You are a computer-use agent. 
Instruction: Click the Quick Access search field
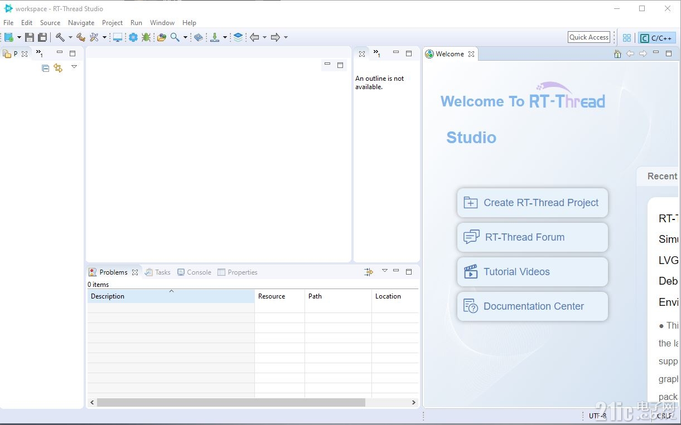tap(589, 37)
